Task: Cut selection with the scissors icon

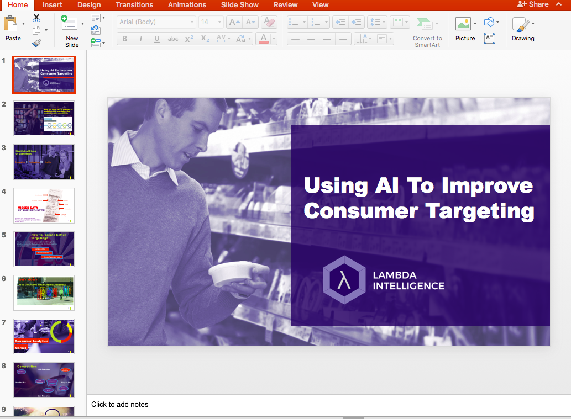Action: click(36, 18)
